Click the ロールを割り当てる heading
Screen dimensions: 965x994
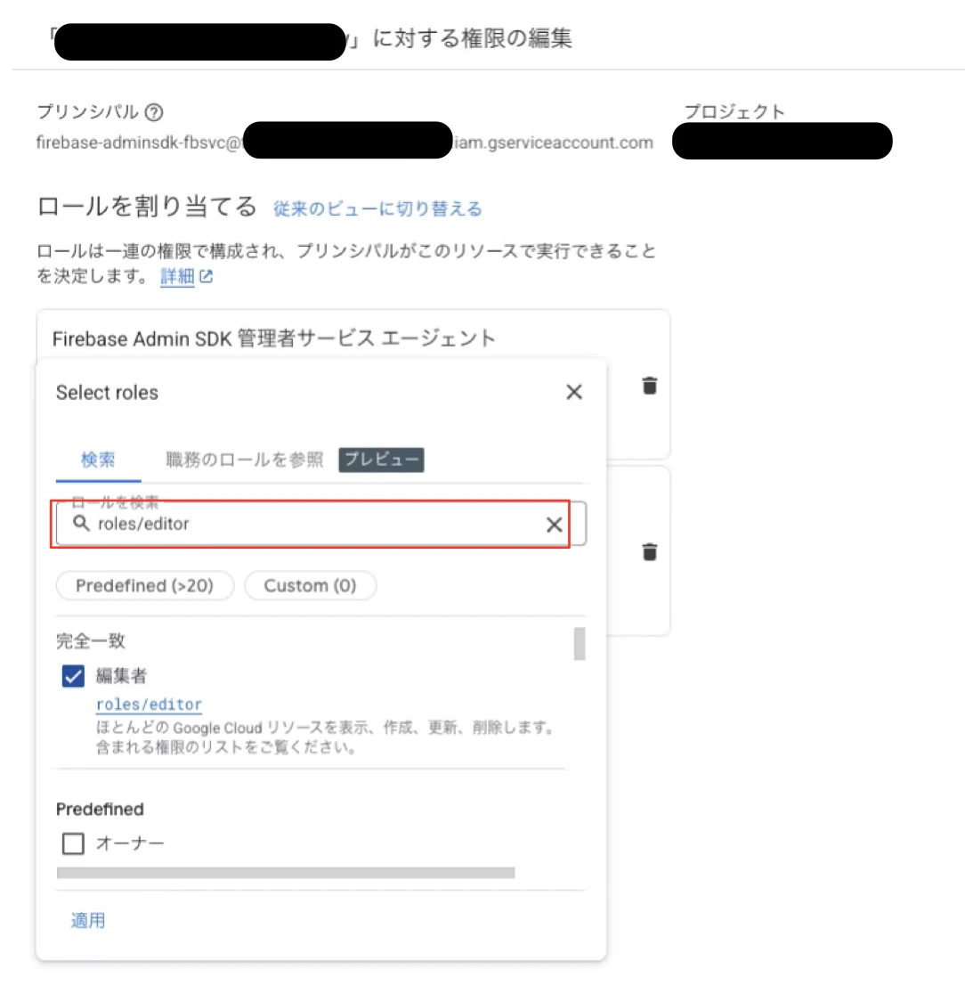[x=147, y=207]
